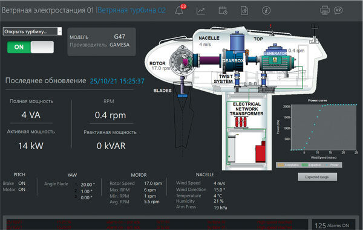Screen dimensions: 363x230
Task: Click the NACELLE section header in data panel
Action: (205, 175)
